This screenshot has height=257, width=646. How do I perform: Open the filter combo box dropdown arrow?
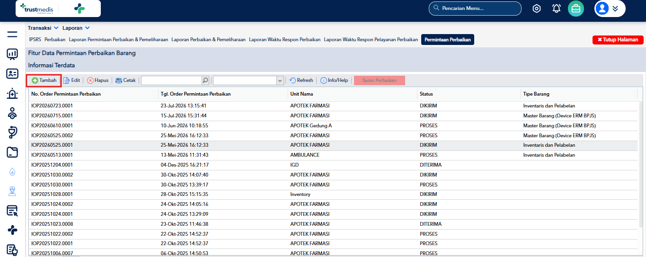(x=280, y=80)
